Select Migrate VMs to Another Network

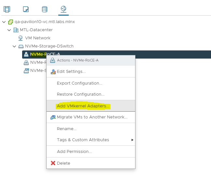pos(91,117)
